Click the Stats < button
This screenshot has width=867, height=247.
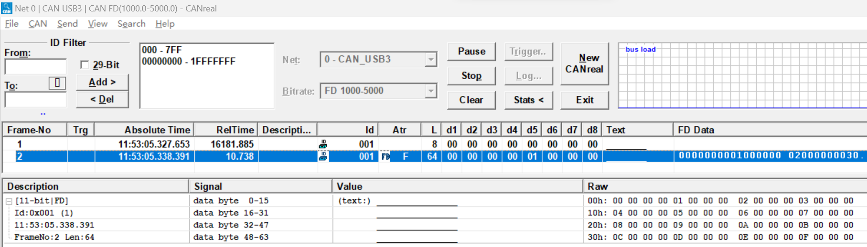528,100
